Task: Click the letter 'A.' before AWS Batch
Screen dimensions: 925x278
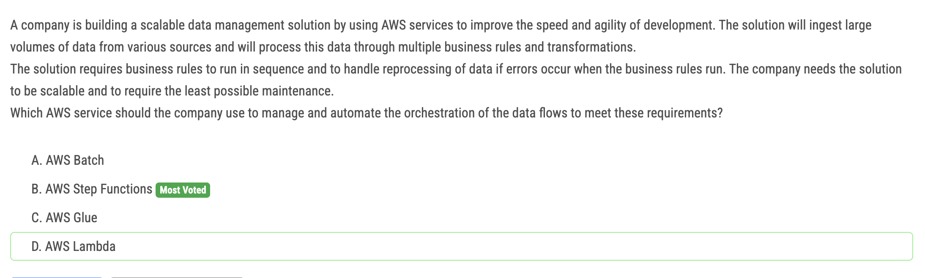Action: [37, 161]
